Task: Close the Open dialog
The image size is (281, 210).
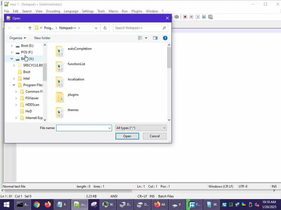Action: 167,18
